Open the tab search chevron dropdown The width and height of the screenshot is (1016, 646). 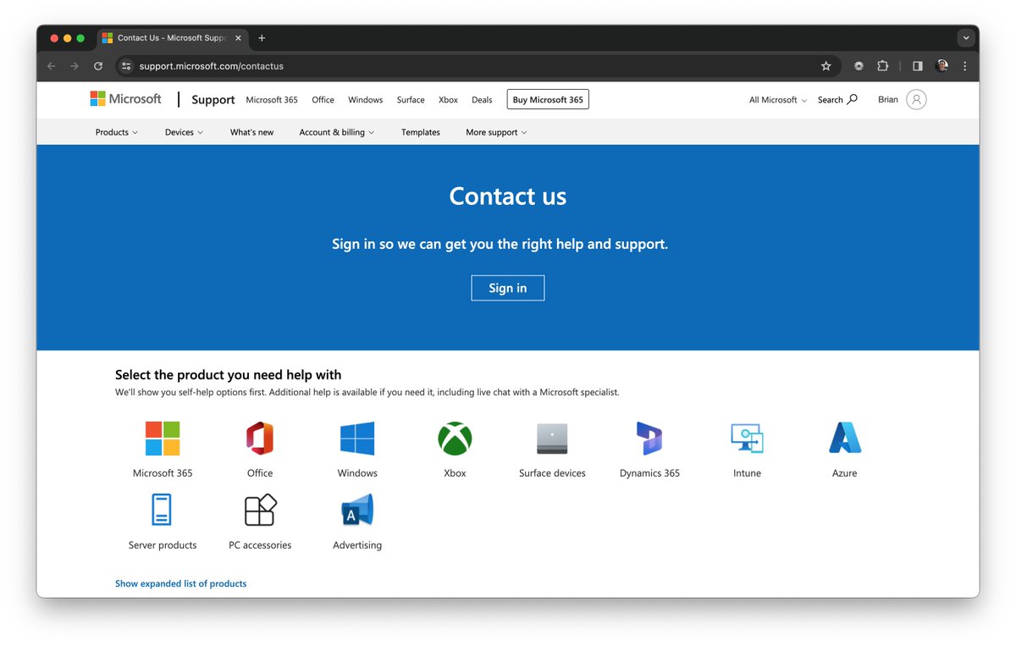pyautogui.click(x=965, y=38)
